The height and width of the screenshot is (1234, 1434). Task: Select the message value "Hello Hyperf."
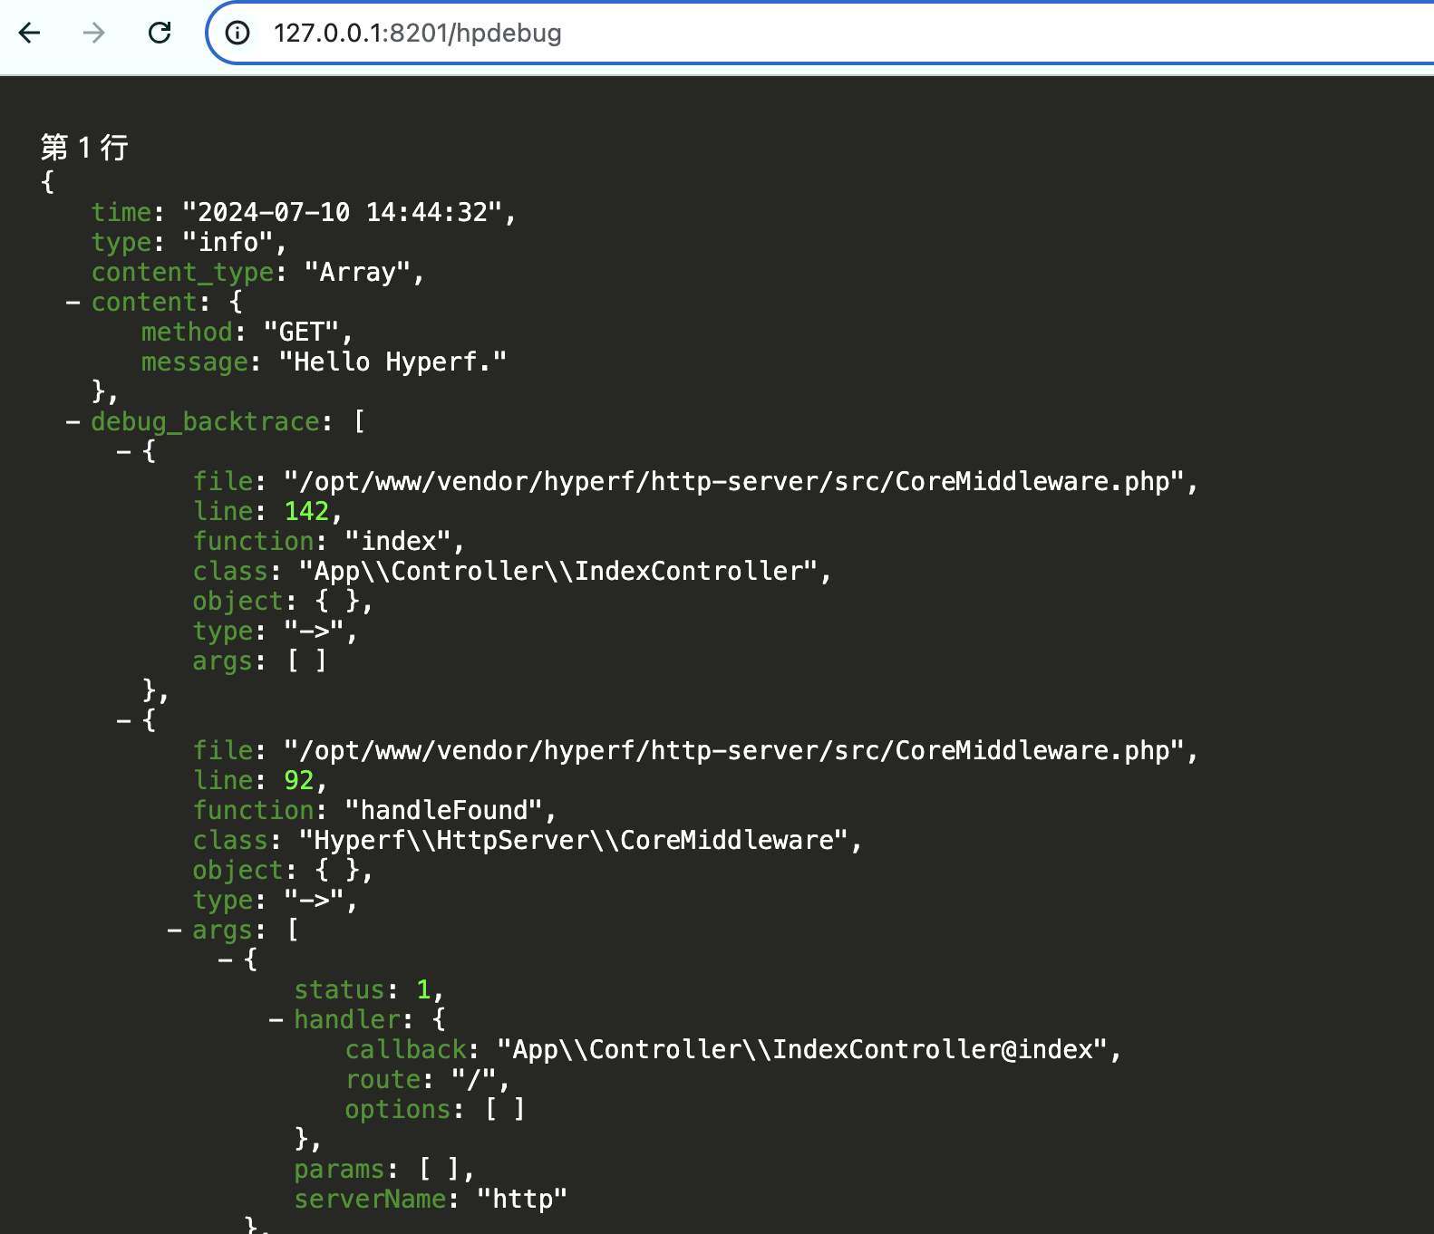[x=392, y=362]
